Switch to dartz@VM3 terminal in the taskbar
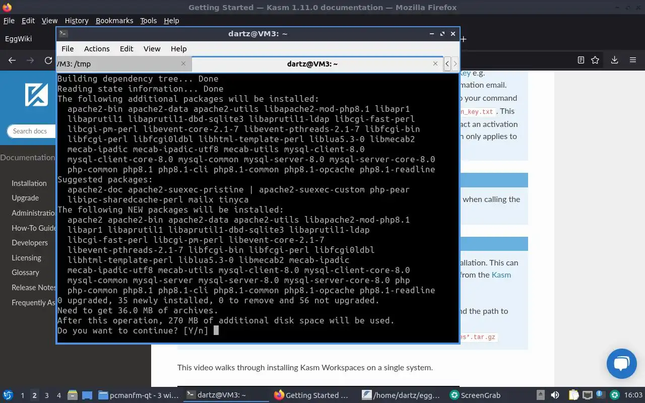The width and height of the screenshot is (645, 403). 225,395
